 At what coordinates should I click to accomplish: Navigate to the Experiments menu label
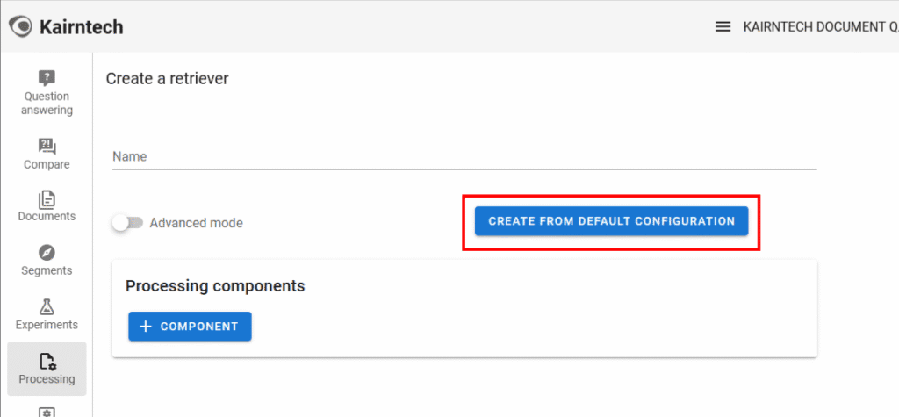(x=47, y=325)
